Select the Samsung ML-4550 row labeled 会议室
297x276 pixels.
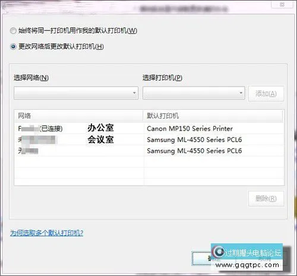point(150,139)
